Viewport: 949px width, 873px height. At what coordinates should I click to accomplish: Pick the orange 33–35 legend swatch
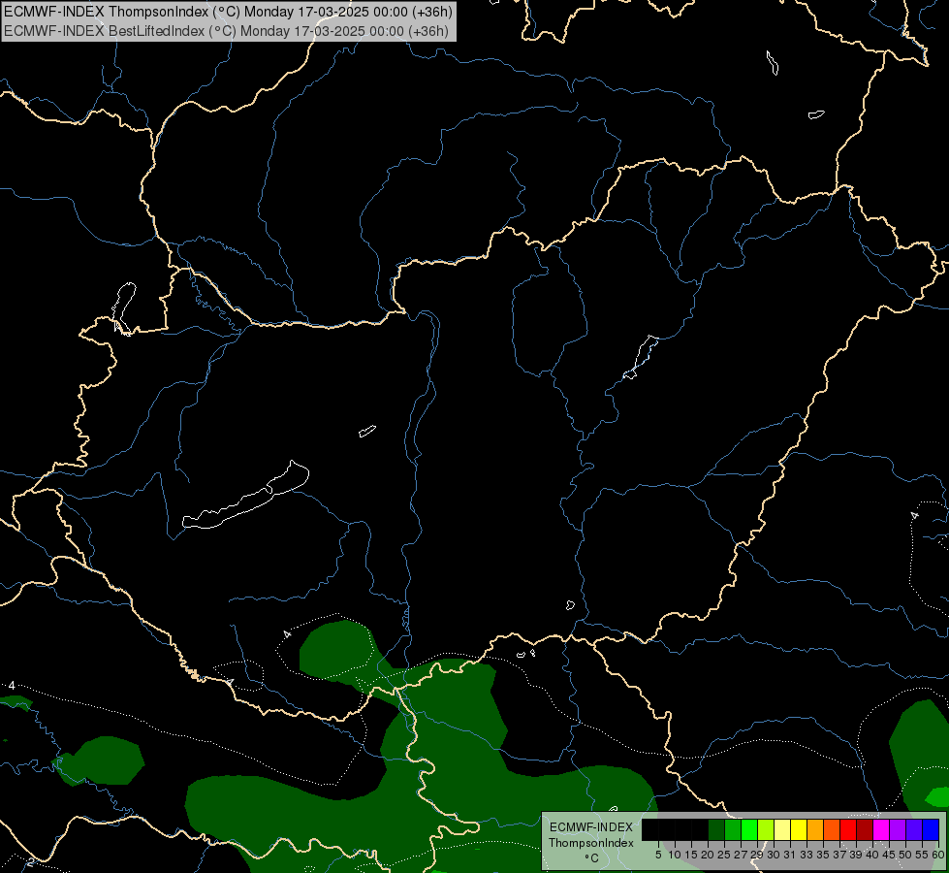[x=815, y=829]
